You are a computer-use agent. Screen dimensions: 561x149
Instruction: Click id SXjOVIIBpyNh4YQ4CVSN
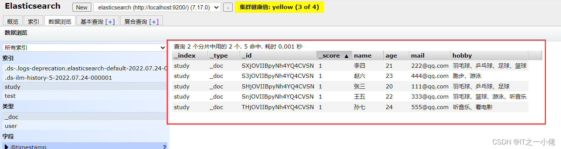tap(278, 65)
